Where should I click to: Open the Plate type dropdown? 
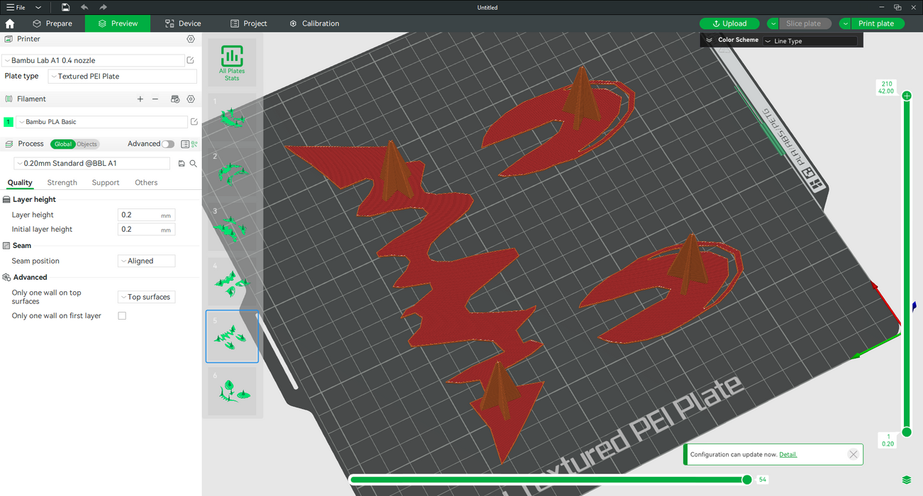point(121,77)
